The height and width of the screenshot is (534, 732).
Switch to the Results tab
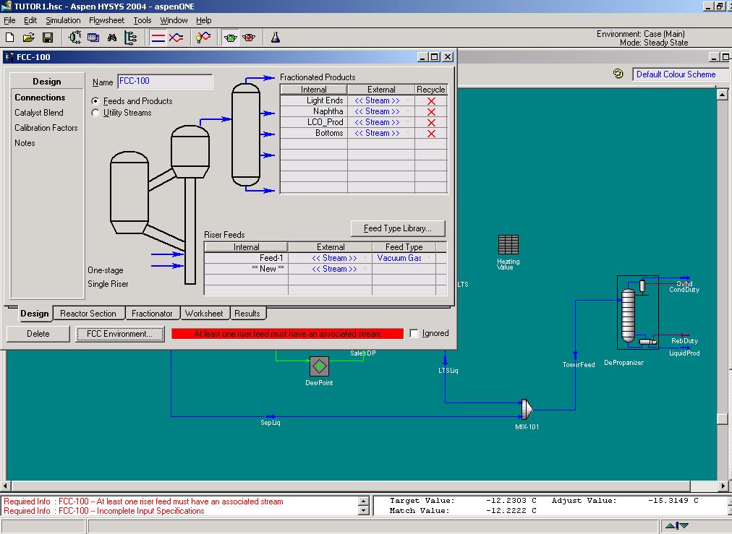tap(247, 314)
